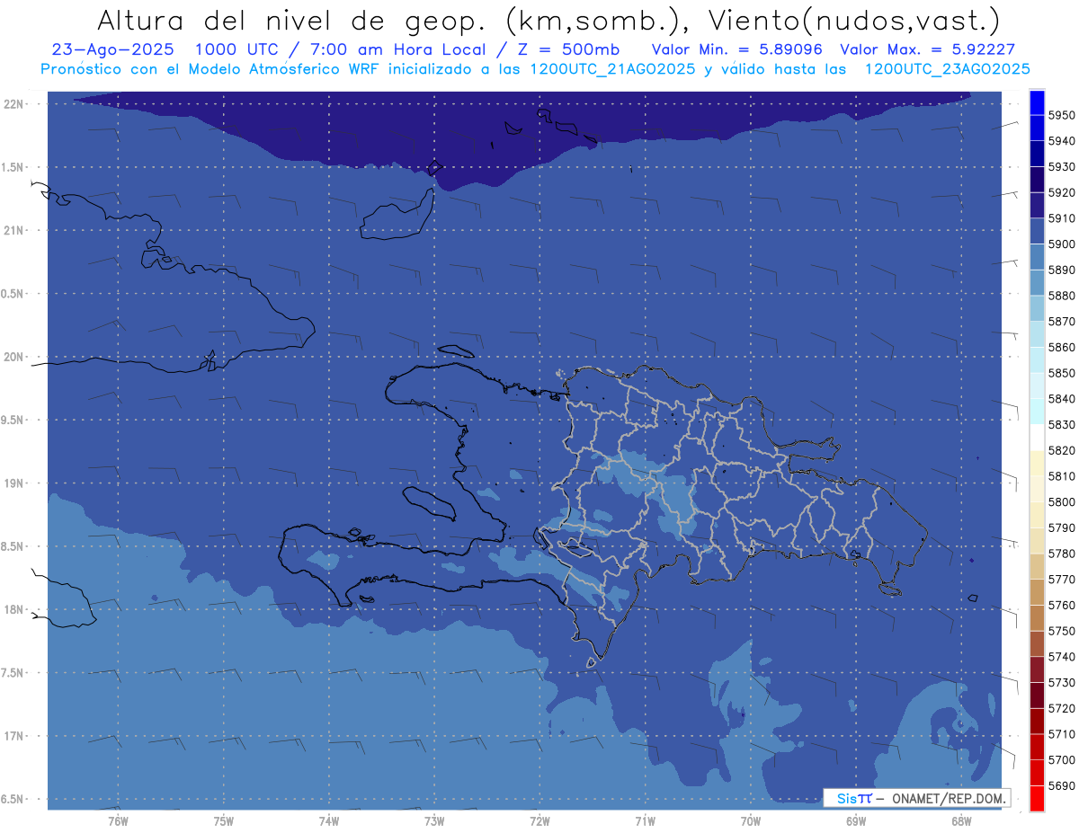Click the legend value 5760

click(x=1061, y=605)
